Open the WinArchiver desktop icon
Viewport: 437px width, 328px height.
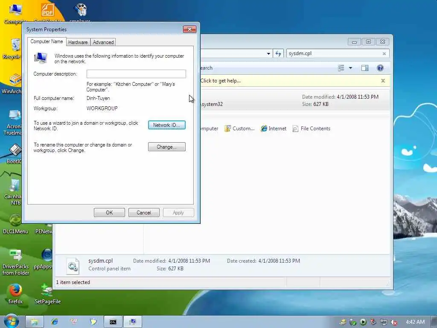(x=12, y=84)
